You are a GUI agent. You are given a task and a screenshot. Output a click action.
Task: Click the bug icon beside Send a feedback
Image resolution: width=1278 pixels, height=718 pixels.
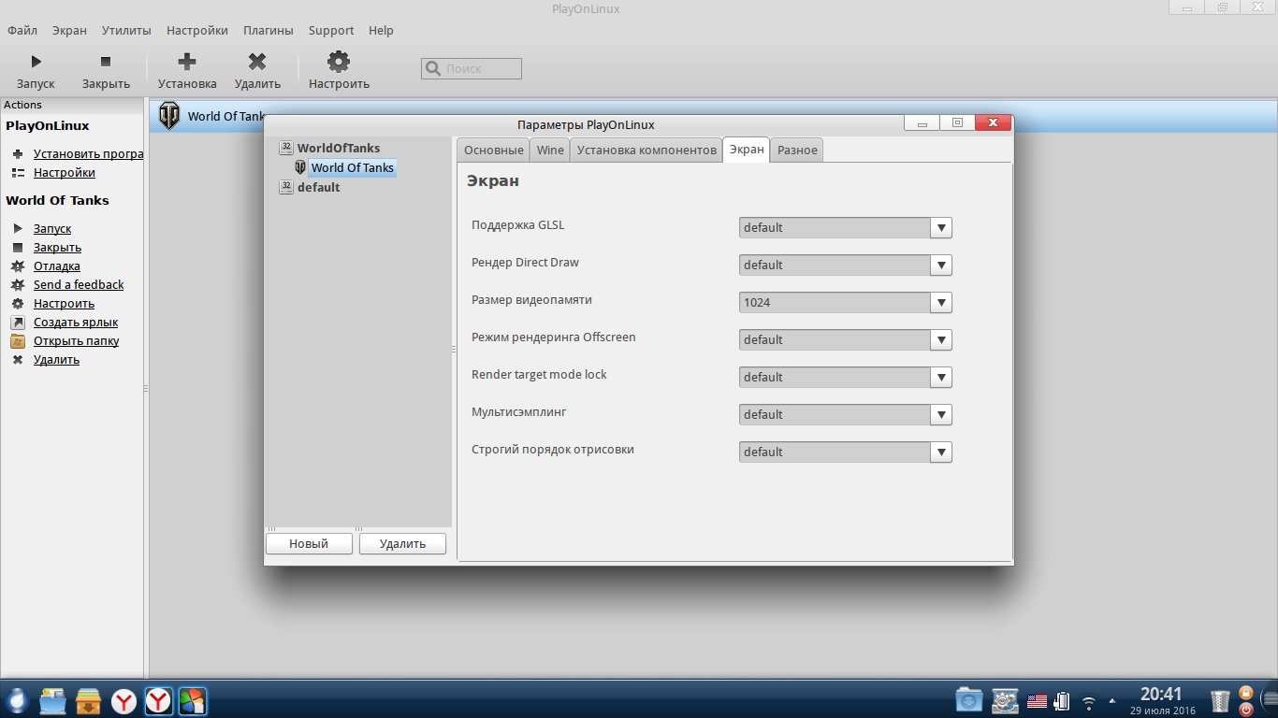pos(17,285)
